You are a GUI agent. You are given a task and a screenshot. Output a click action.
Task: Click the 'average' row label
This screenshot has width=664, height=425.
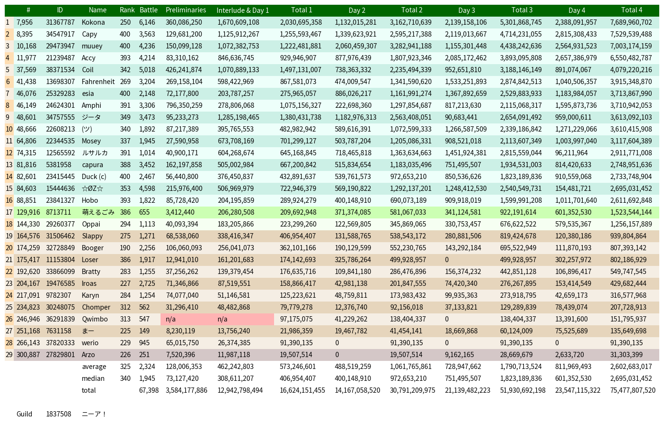pos(94,367)
